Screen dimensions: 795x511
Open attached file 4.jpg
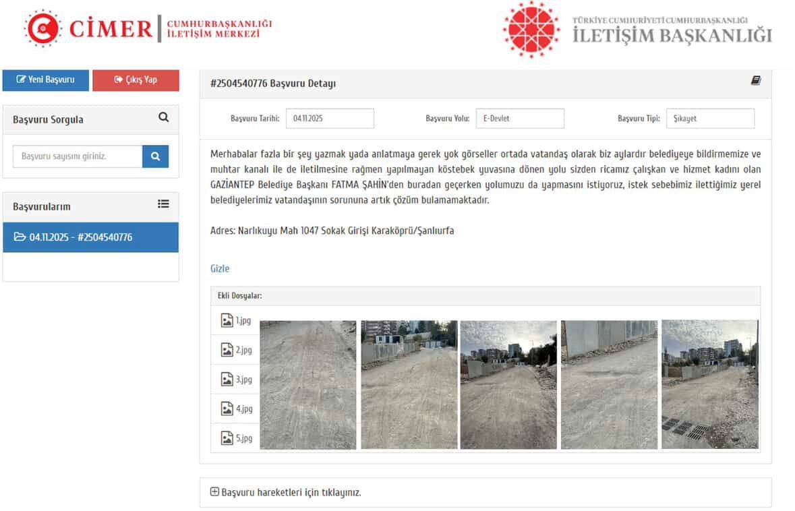(x=244, y=409)
